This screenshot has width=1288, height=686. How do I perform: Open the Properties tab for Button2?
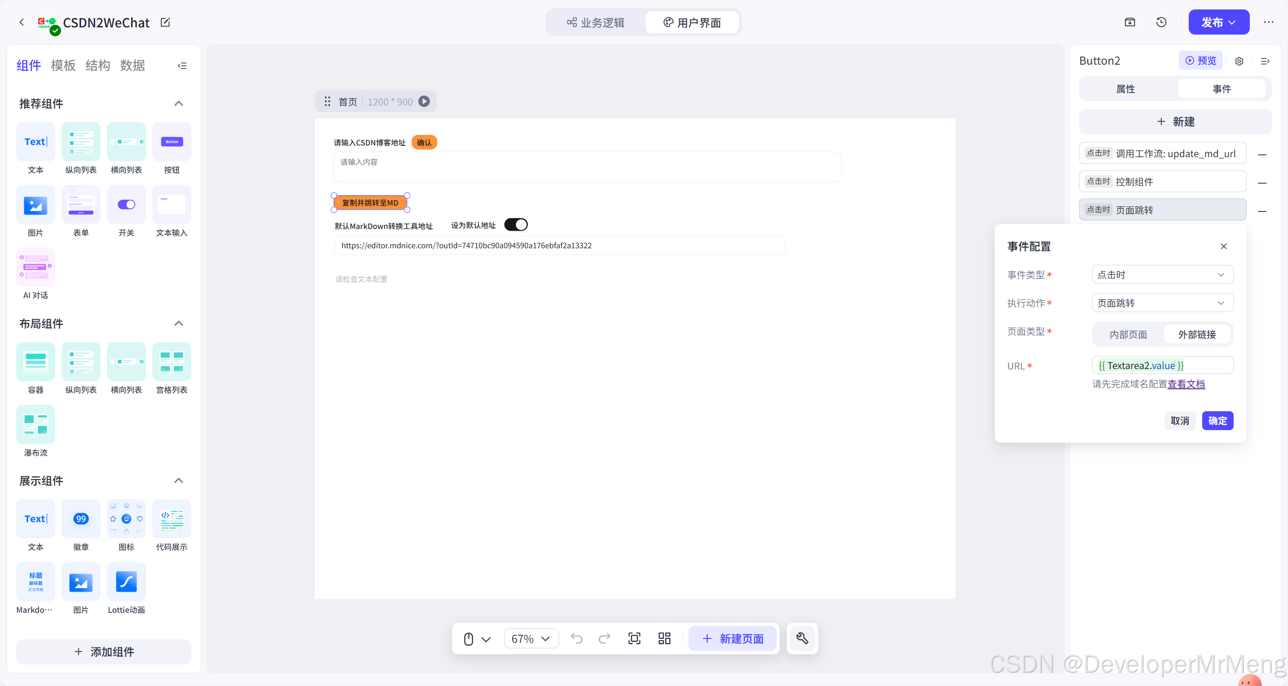tap(1125, 89)
